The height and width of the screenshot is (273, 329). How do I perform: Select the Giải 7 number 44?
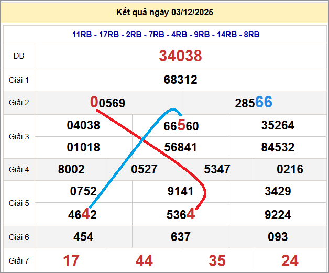click(x=144, y=260)
